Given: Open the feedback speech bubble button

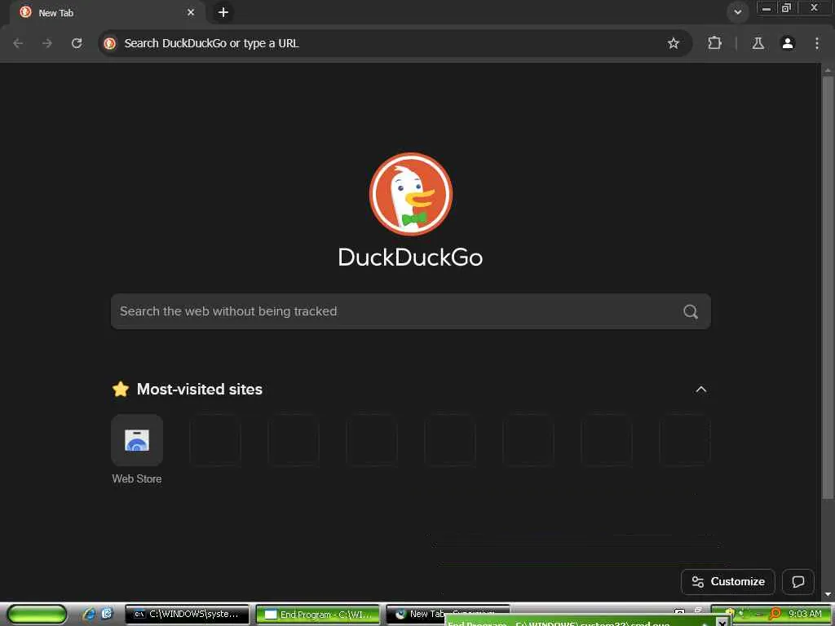Looking at the screenshot, I should pos(797,582).
